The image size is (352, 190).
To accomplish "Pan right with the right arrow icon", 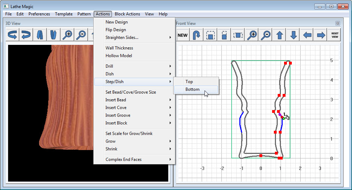I will pyautogui.click(x=321, y=35).
